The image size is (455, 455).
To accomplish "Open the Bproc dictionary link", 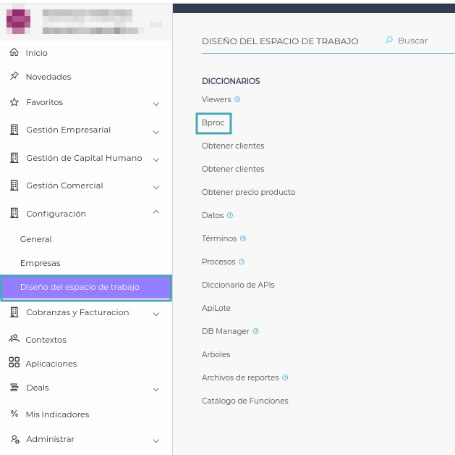I will 213,123.
